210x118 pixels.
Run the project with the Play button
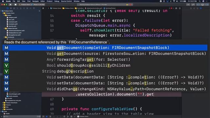(10, 5)
